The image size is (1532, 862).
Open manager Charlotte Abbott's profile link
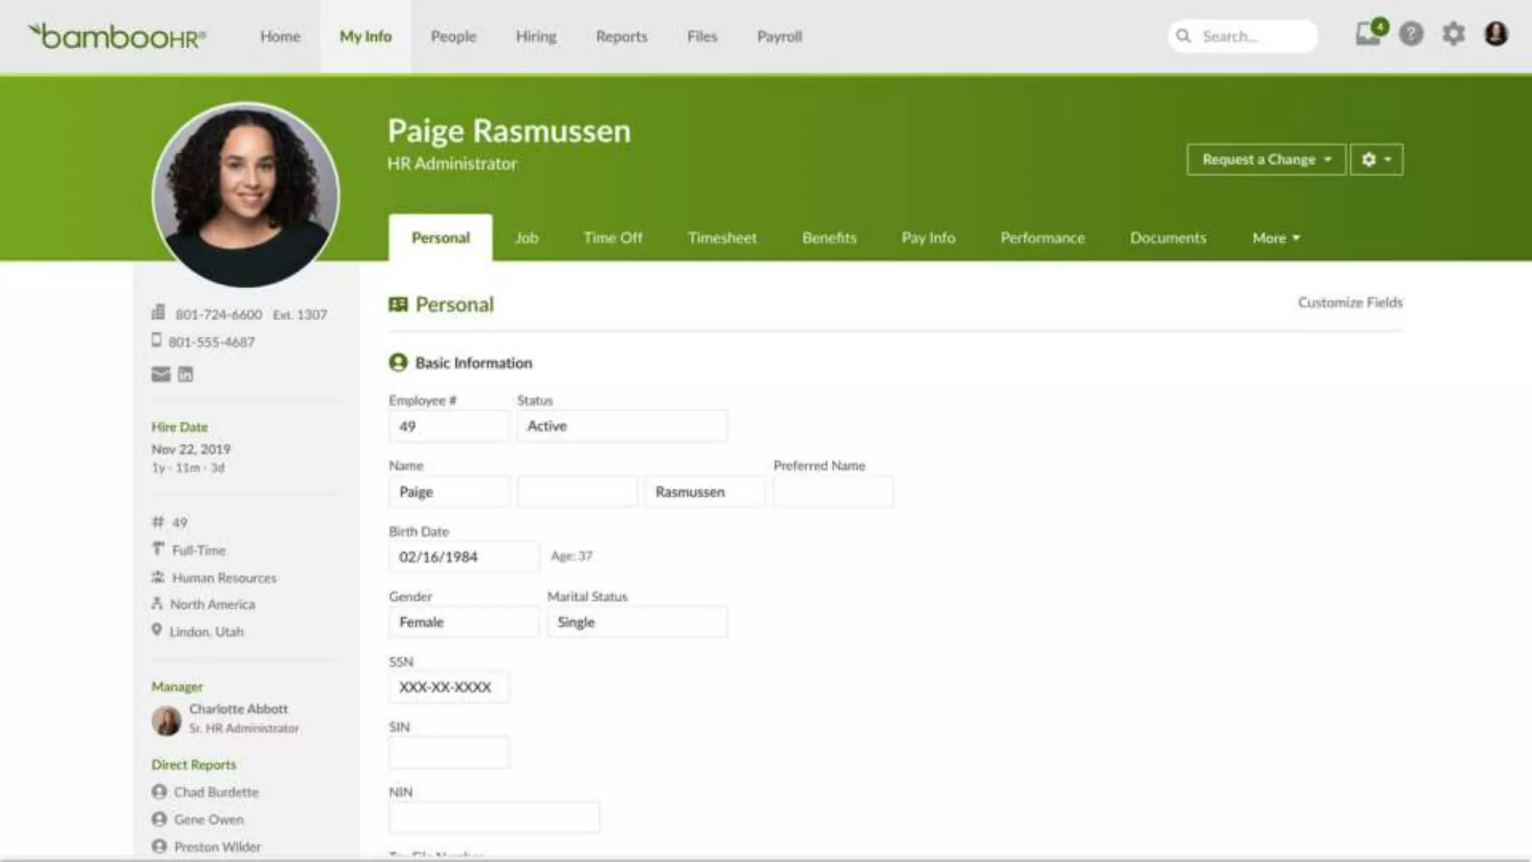click(x=238, y=709)
